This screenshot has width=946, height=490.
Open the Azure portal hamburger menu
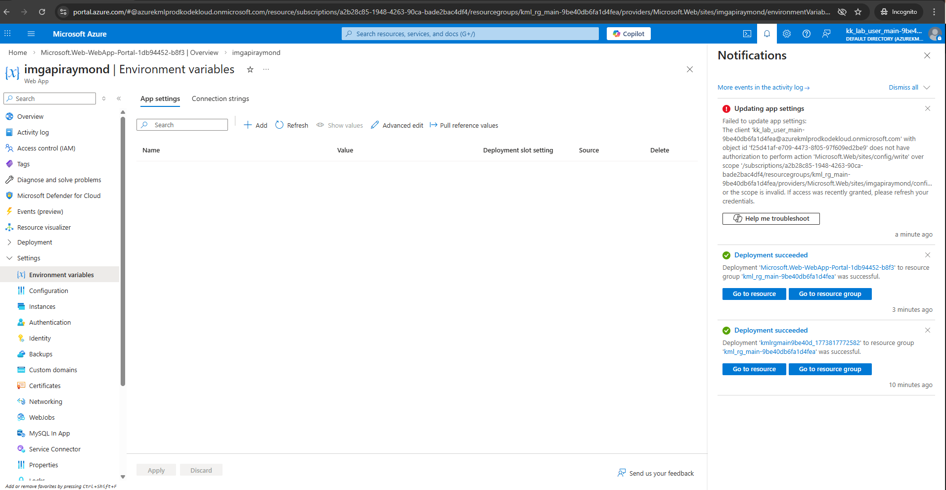pos(31,34)
